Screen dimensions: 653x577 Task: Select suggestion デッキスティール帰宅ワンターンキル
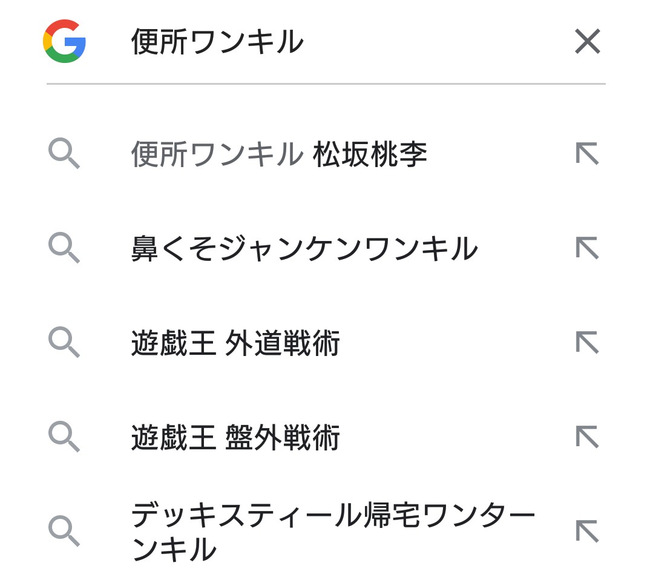click(333, 532)
